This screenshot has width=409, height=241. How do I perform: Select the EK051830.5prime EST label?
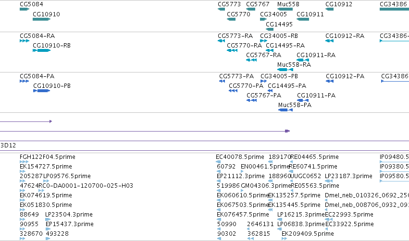coord(46,205)
